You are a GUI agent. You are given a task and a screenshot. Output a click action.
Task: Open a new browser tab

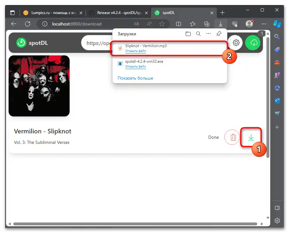(x=223, y=13)
